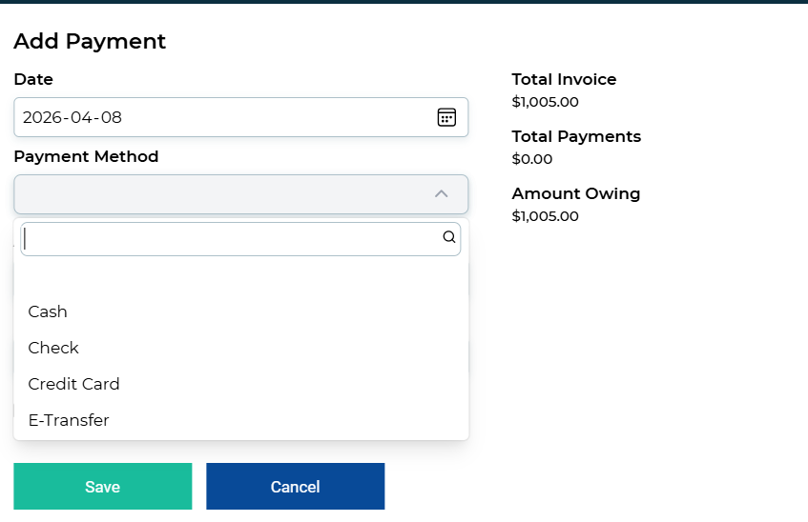
Task: Click the $0.00 total payments value
Action: 532,159
